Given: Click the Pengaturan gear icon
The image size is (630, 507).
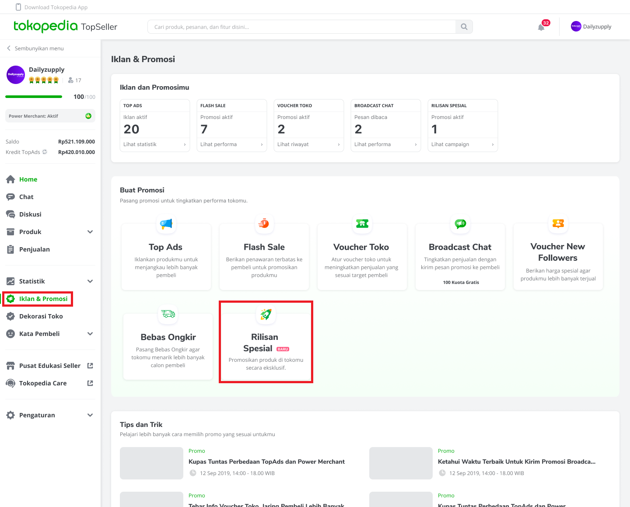Looking at the screenshot, I should coord(10,415).
